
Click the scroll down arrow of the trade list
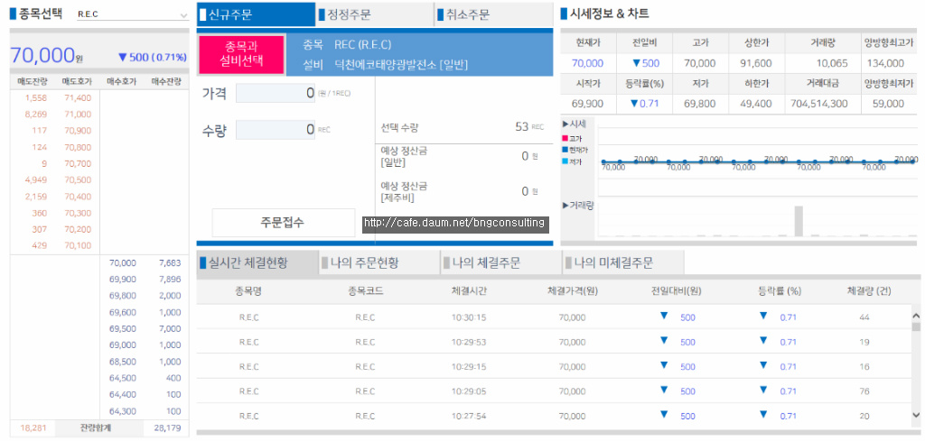coord(916,415)
